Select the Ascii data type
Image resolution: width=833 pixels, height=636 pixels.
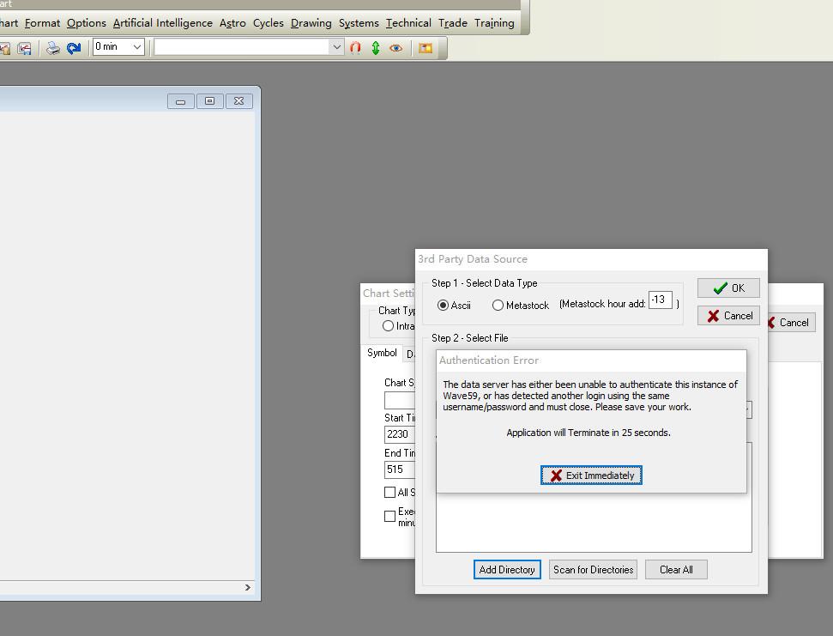[x=444, y=306]
